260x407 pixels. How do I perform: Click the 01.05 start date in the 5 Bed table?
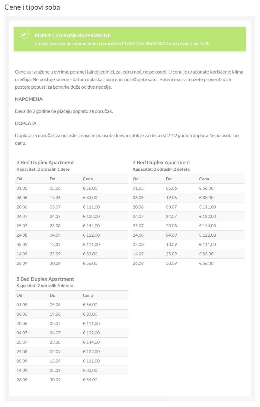22,305
